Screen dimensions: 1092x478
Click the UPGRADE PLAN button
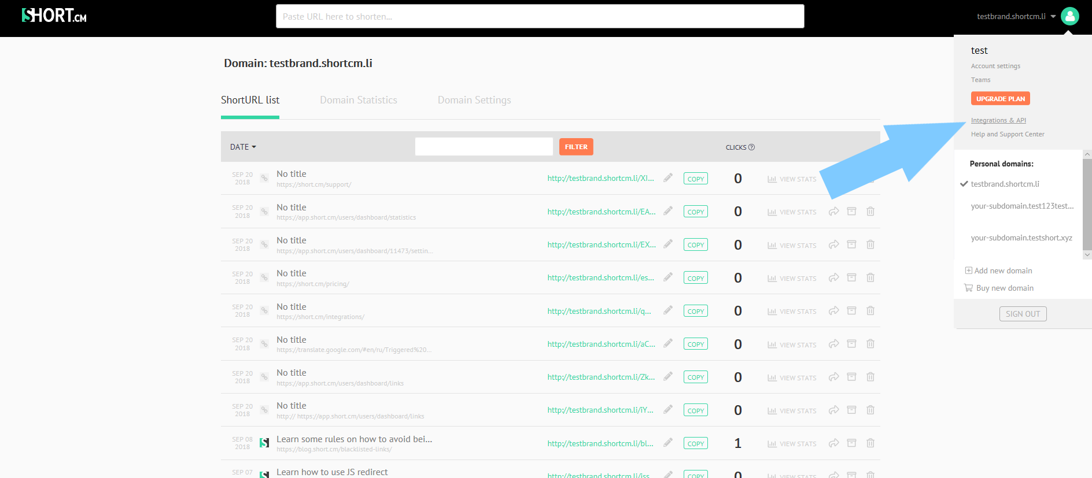[1001, 99]
